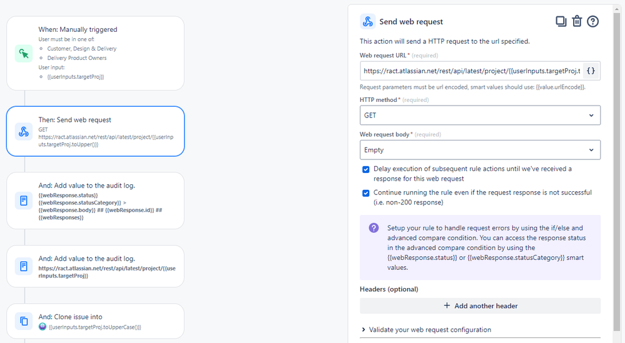The height and width of the screenshot is (343, 625).
Task: Click the Web request URL input field
Action: [472, 71]
